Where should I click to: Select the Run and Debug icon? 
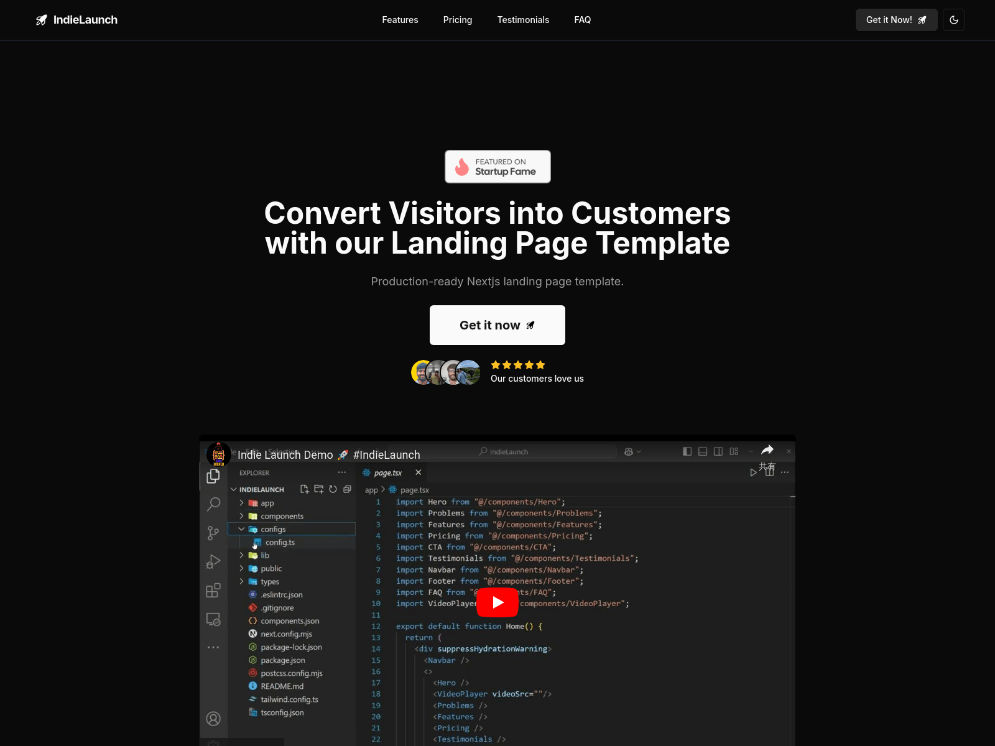213,561
